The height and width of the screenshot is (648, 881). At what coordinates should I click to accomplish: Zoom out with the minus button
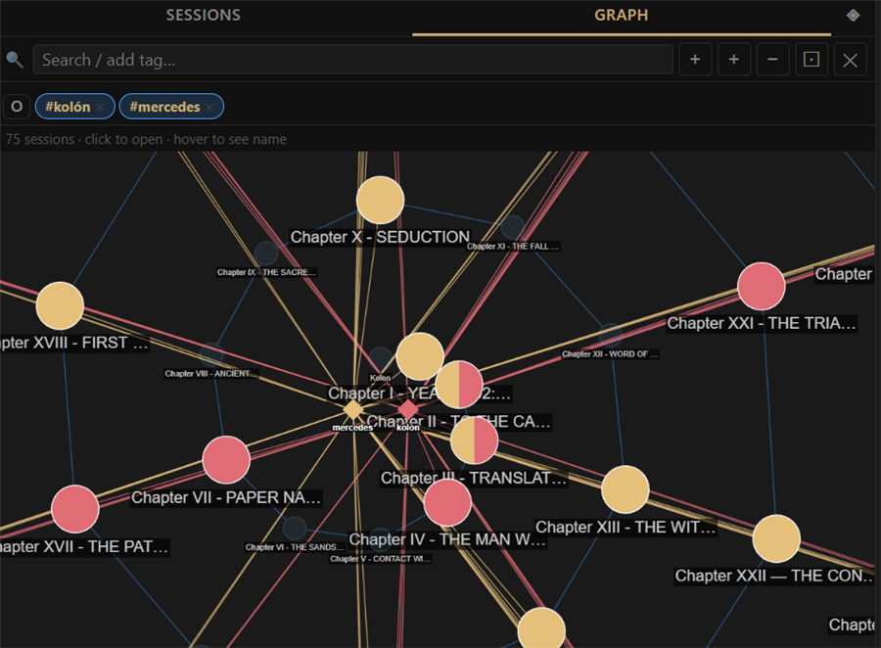click(772, 60)
